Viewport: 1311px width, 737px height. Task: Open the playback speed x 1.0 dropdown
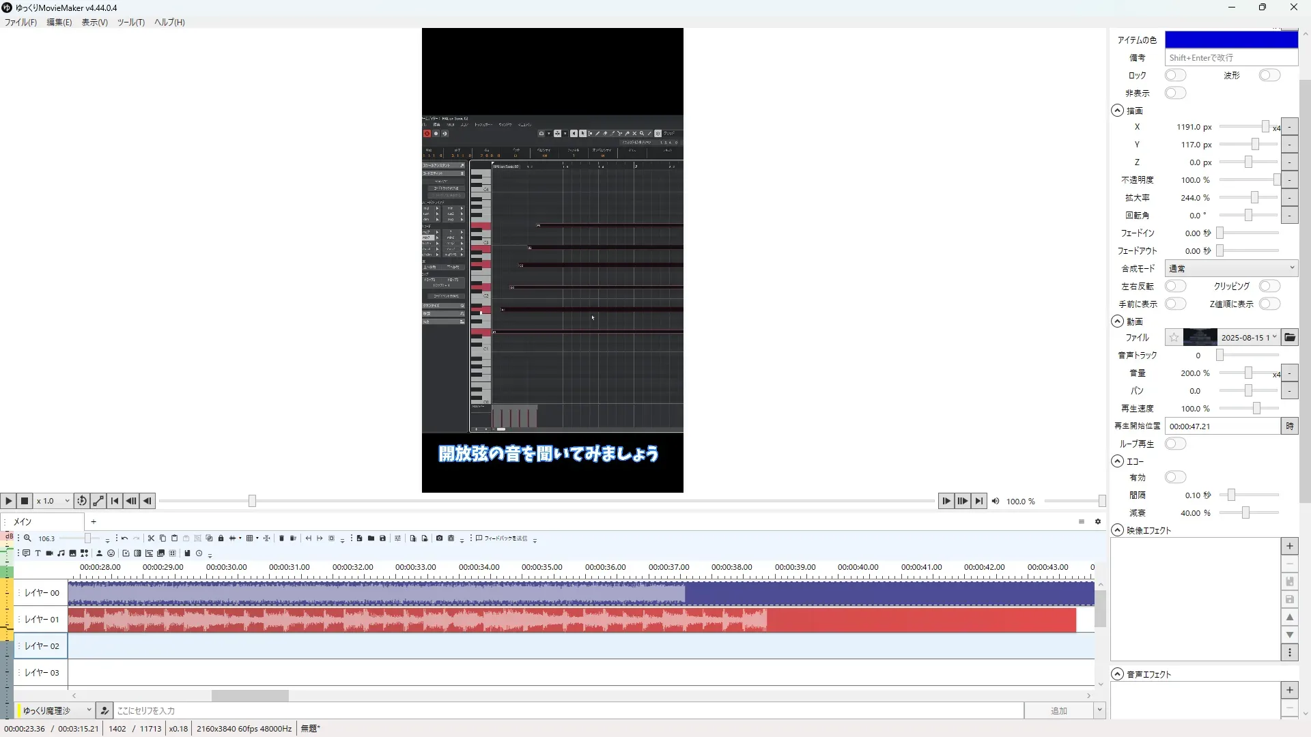click(53, 501)
